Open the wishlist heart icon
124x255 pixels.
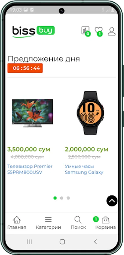[99, 31]
